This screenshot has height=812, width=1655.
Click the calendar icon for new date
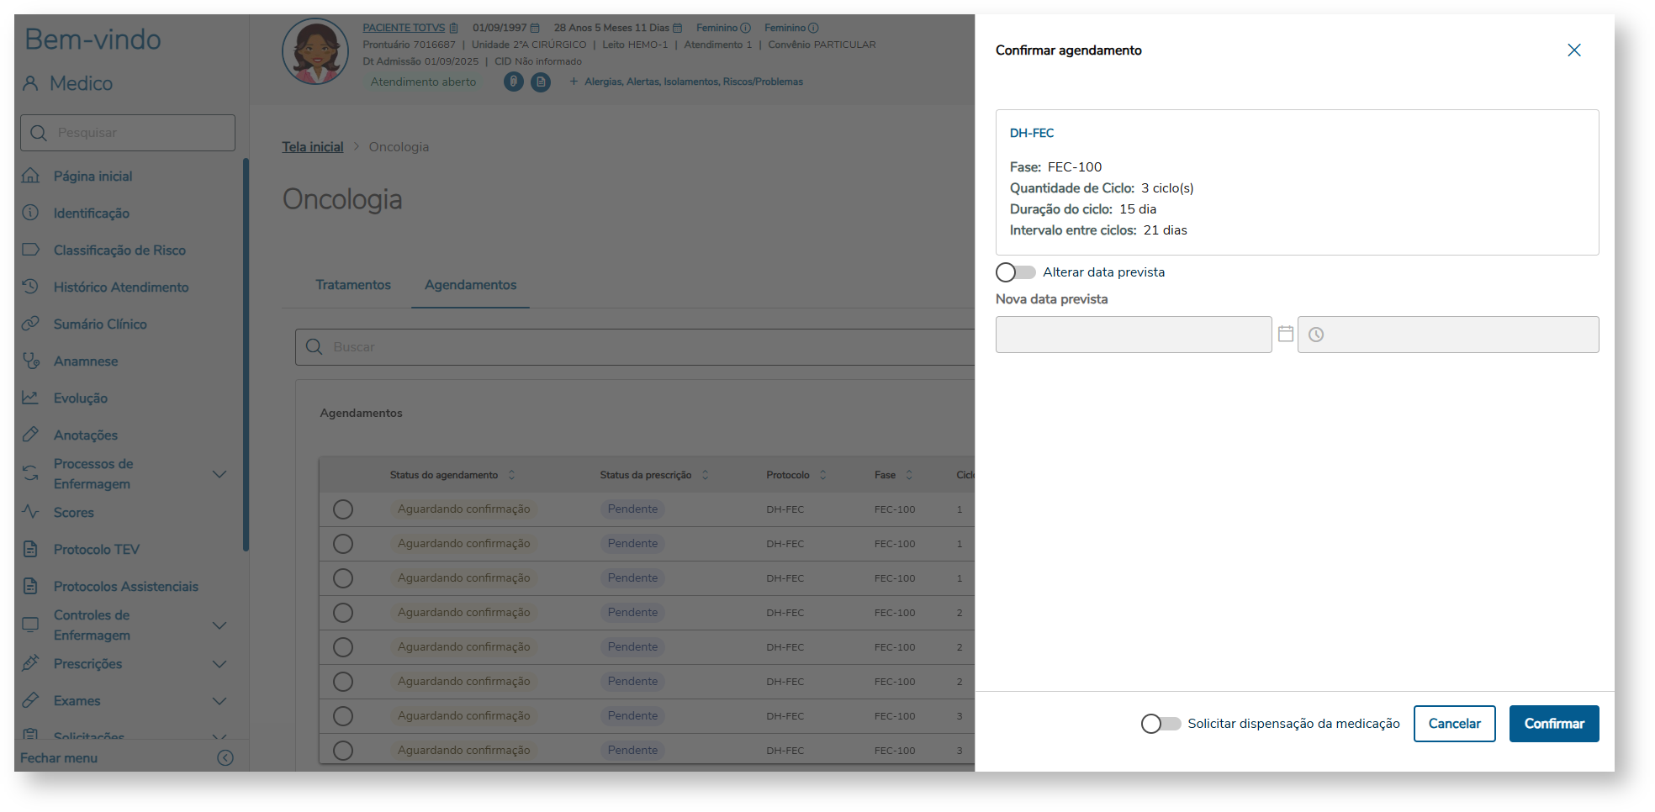click(1285, 334)
